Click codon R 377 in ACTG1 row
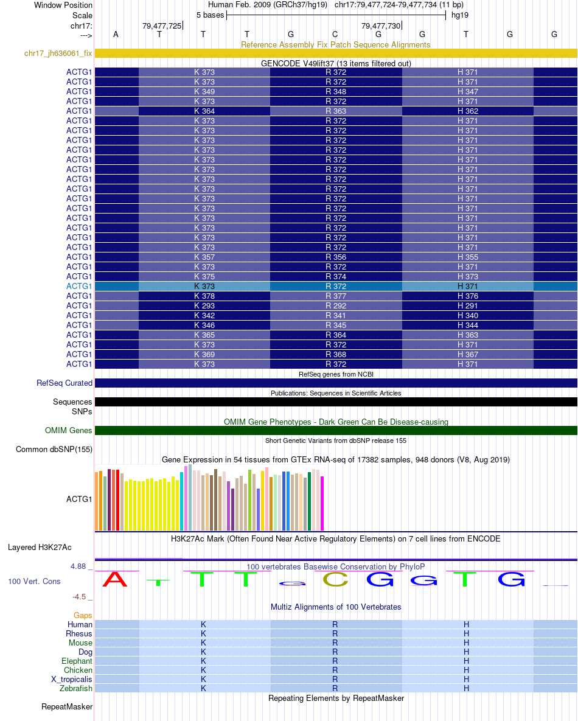This screenshot has height=721, width=578. point(336,296)
